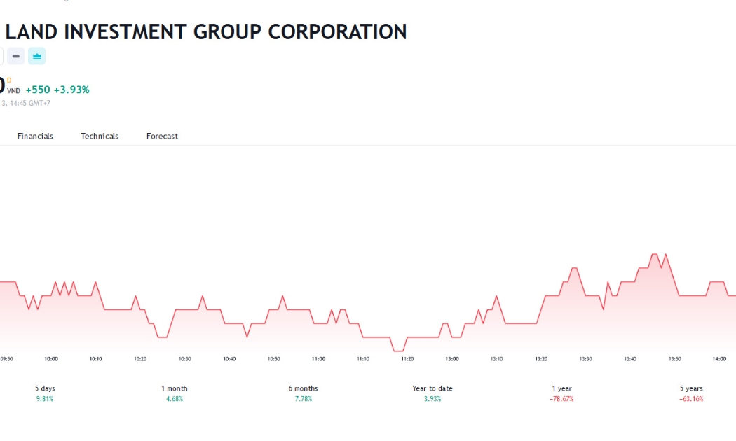Click the orange D delayed-data indicator
The height and width of the screenshot is (441, 736).
(x=9, y=80)
